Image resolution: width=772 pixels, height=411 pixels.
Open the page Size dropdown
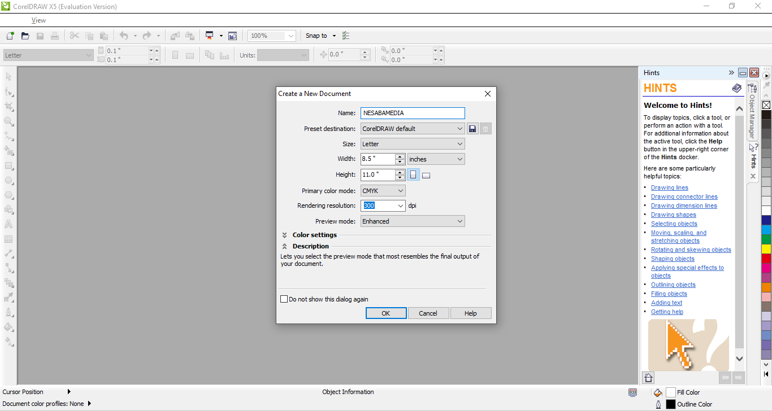[x=413, y=144]
